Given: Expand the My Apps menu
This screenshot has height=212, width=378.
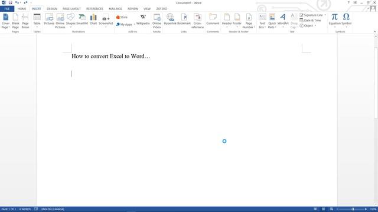Looking at the screenshot, I should point(125,25).
